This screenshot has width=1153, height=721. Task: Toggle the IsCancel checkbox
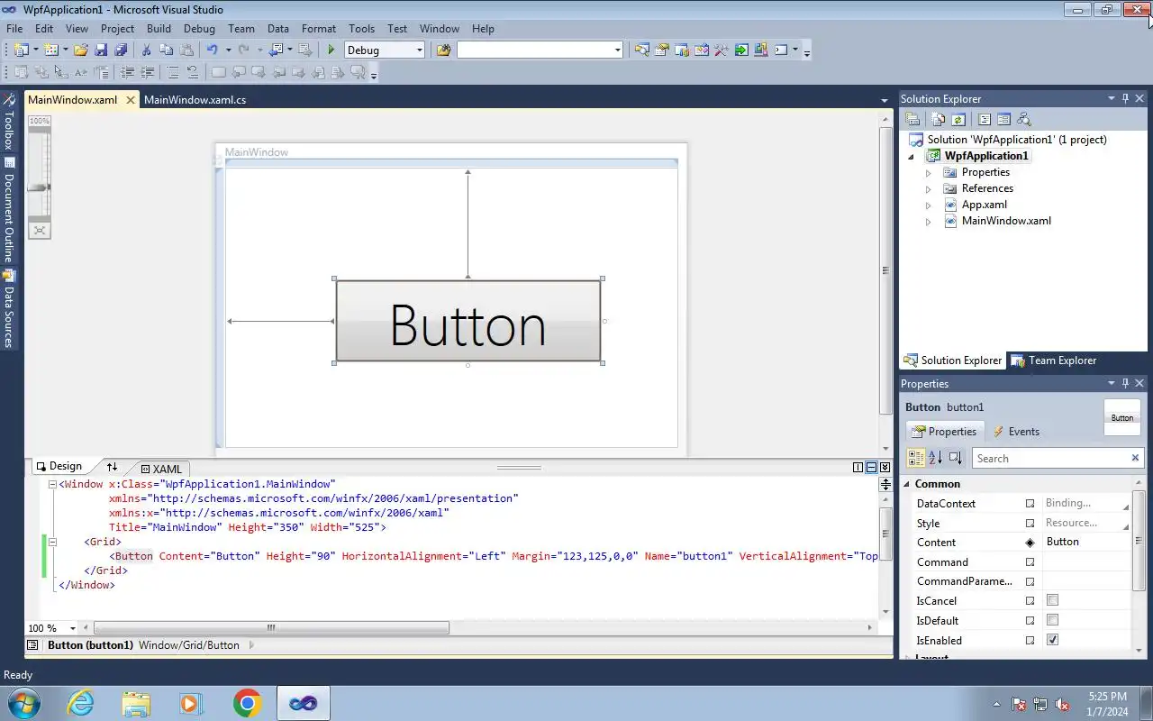coord(1052,600)
